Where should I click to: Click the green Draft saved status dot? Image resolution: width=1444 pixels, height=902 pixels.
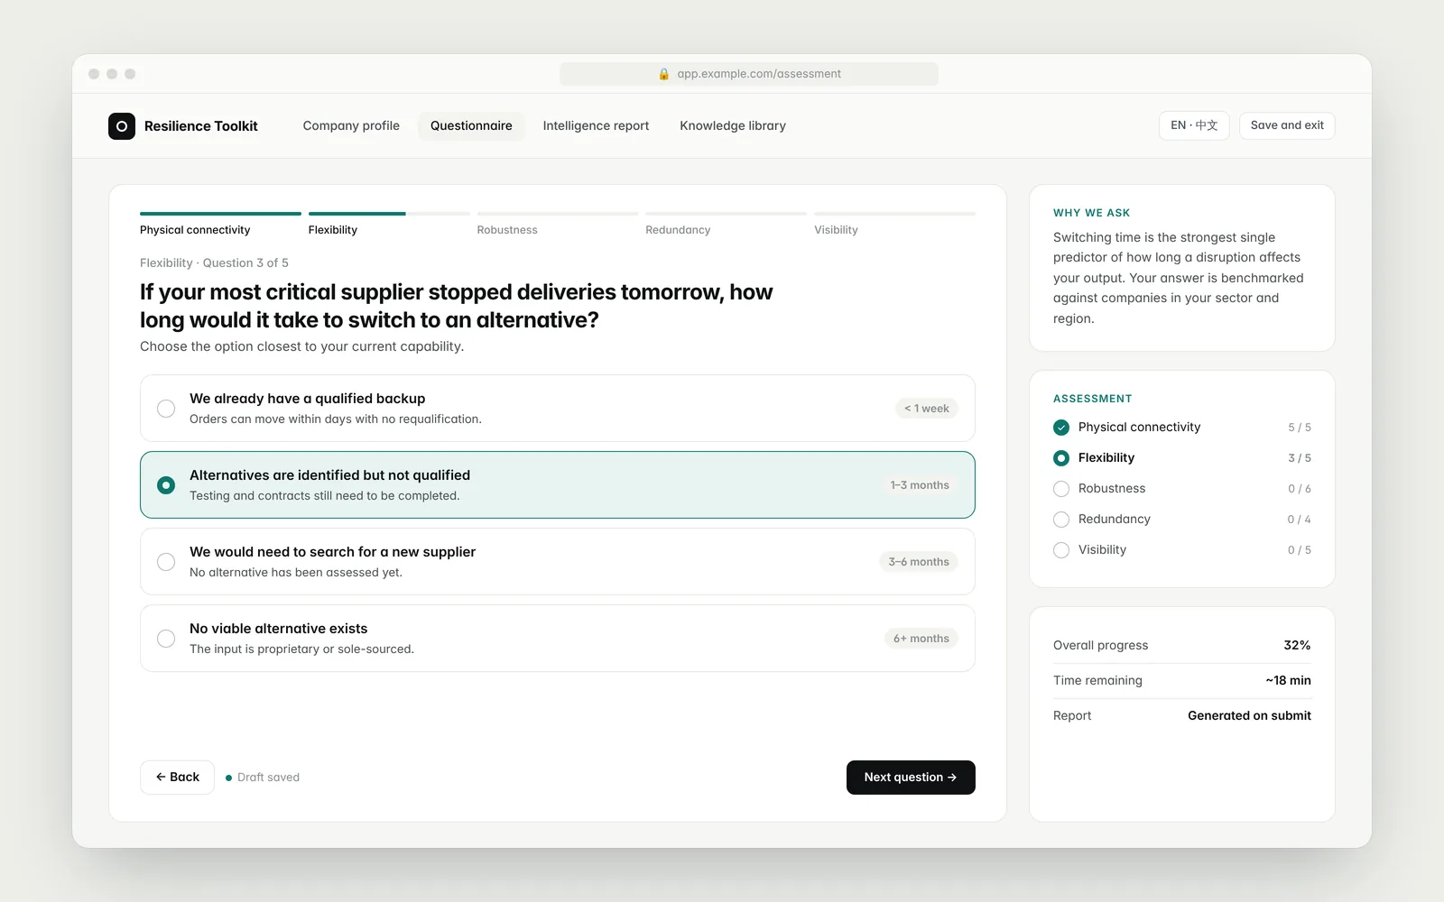tap(228, 778)
